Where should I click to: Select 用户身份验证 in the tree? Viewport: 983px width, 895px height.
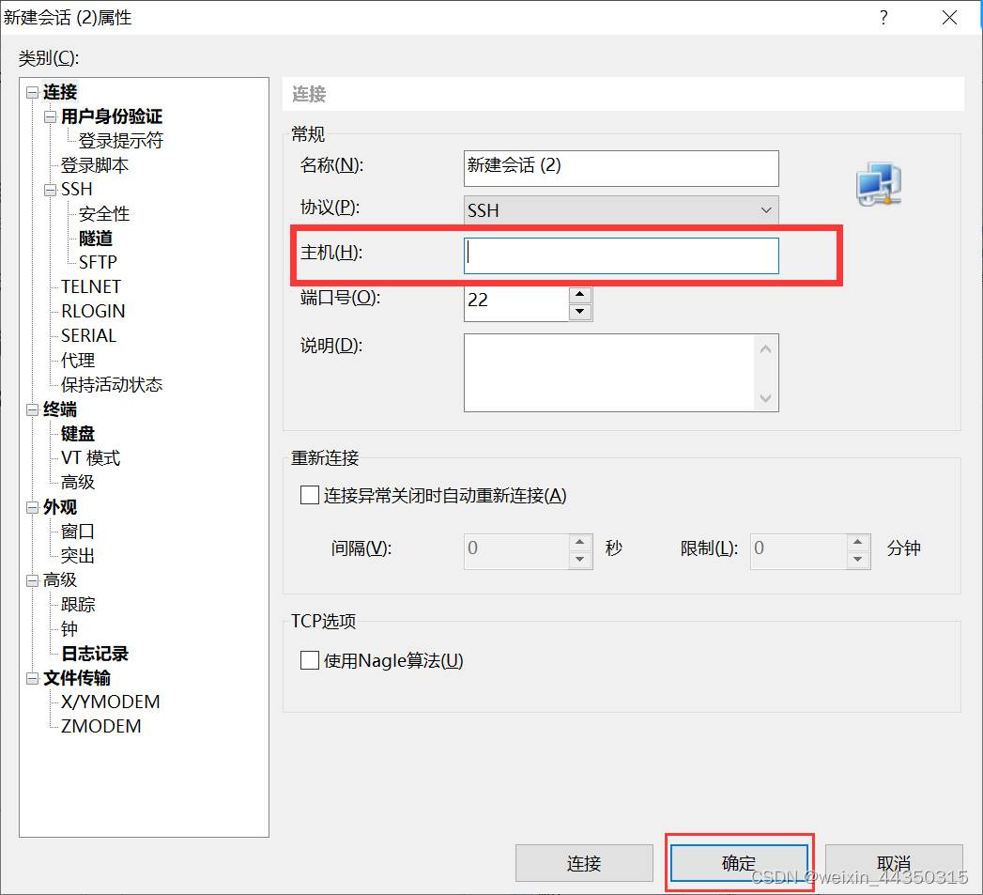pos(112,116)
